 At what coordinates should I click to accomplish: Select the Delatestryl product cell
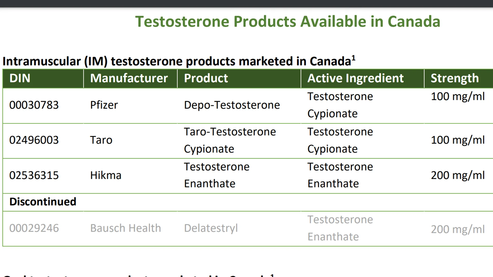click(211, 228)
